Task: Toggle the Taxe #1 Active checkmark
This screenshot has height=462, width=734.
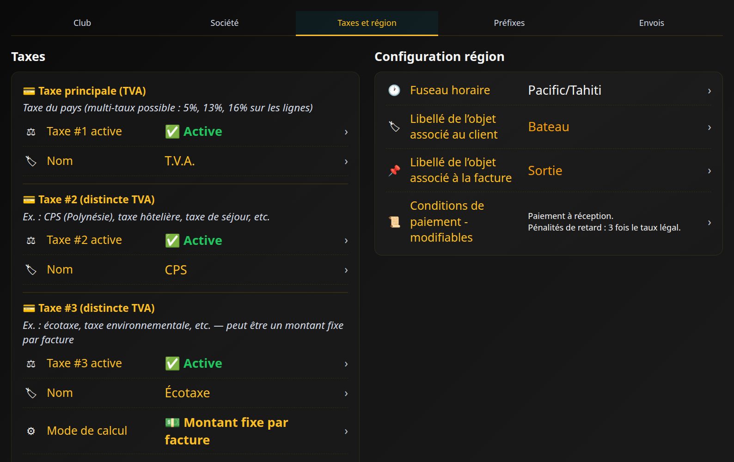Action: (x=172, y=132)
